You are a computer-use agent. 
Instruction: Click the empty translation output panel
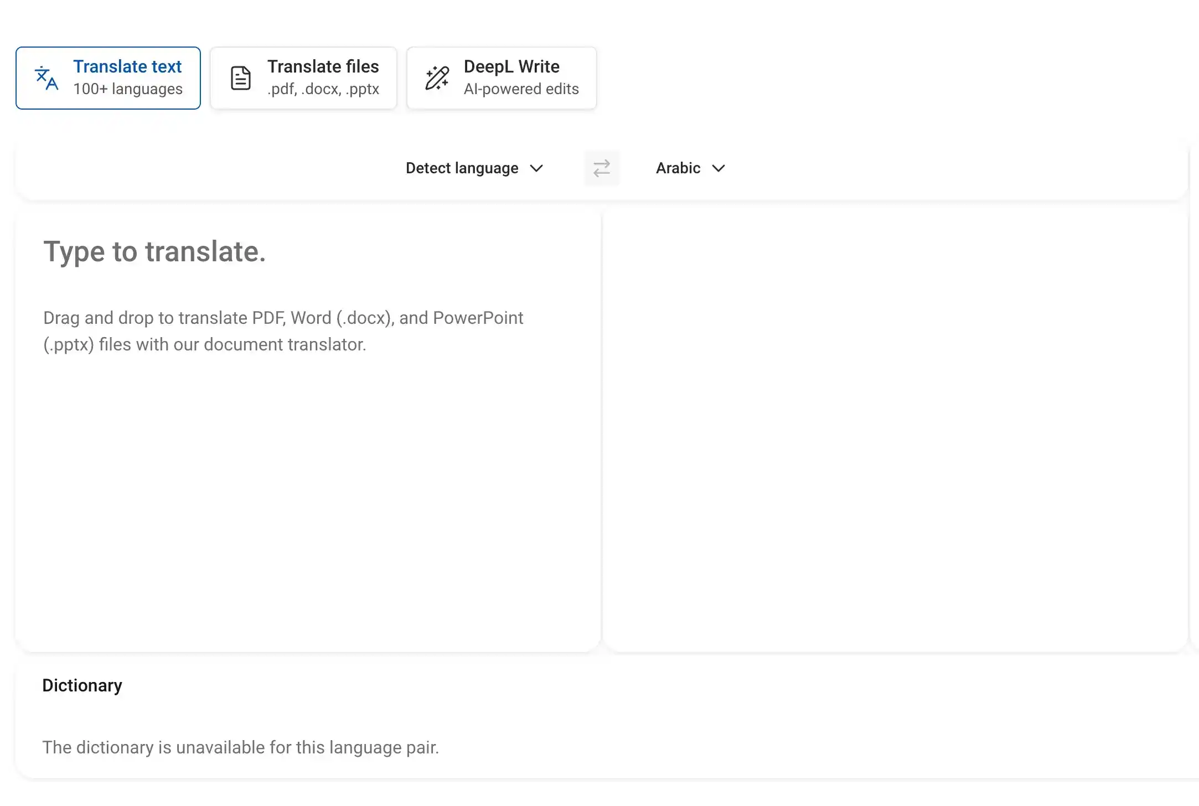tap(897, 421)
